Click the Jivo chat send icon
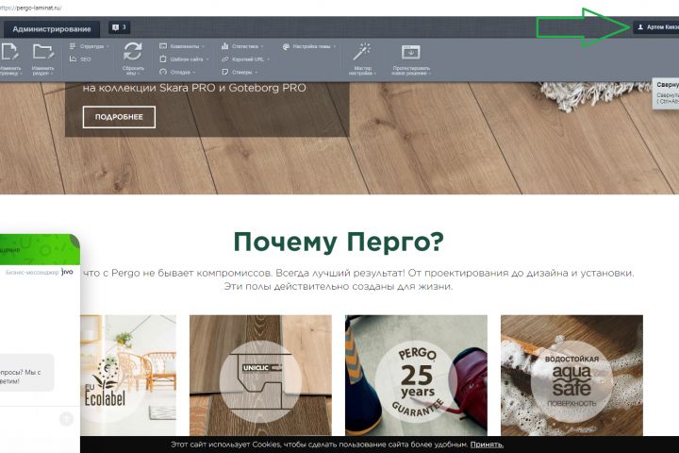Viewport: 679px width, 453px height. pos(66,419)
